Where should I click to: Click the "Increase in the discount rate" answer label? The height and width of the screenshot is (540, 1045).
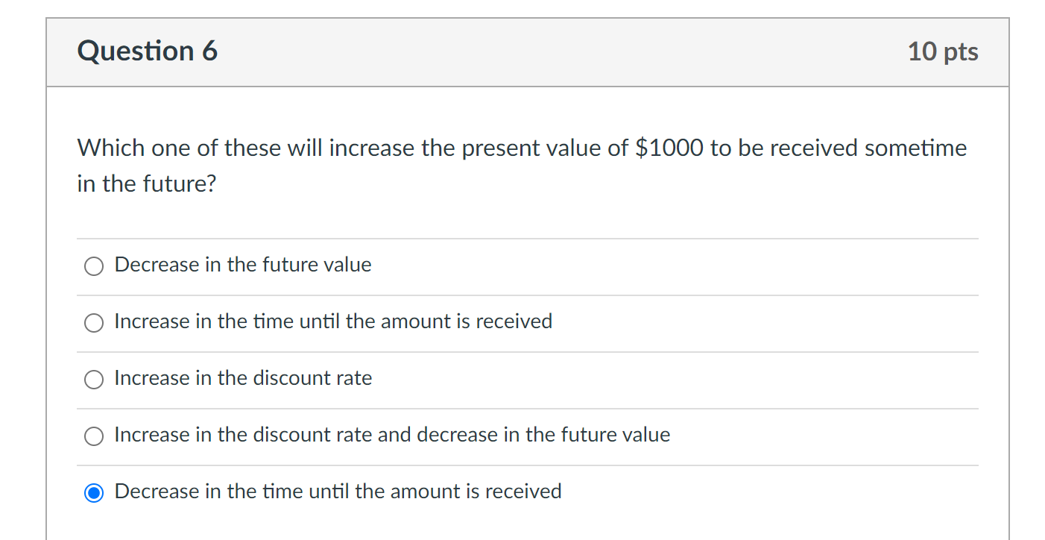tap(243, 378)
